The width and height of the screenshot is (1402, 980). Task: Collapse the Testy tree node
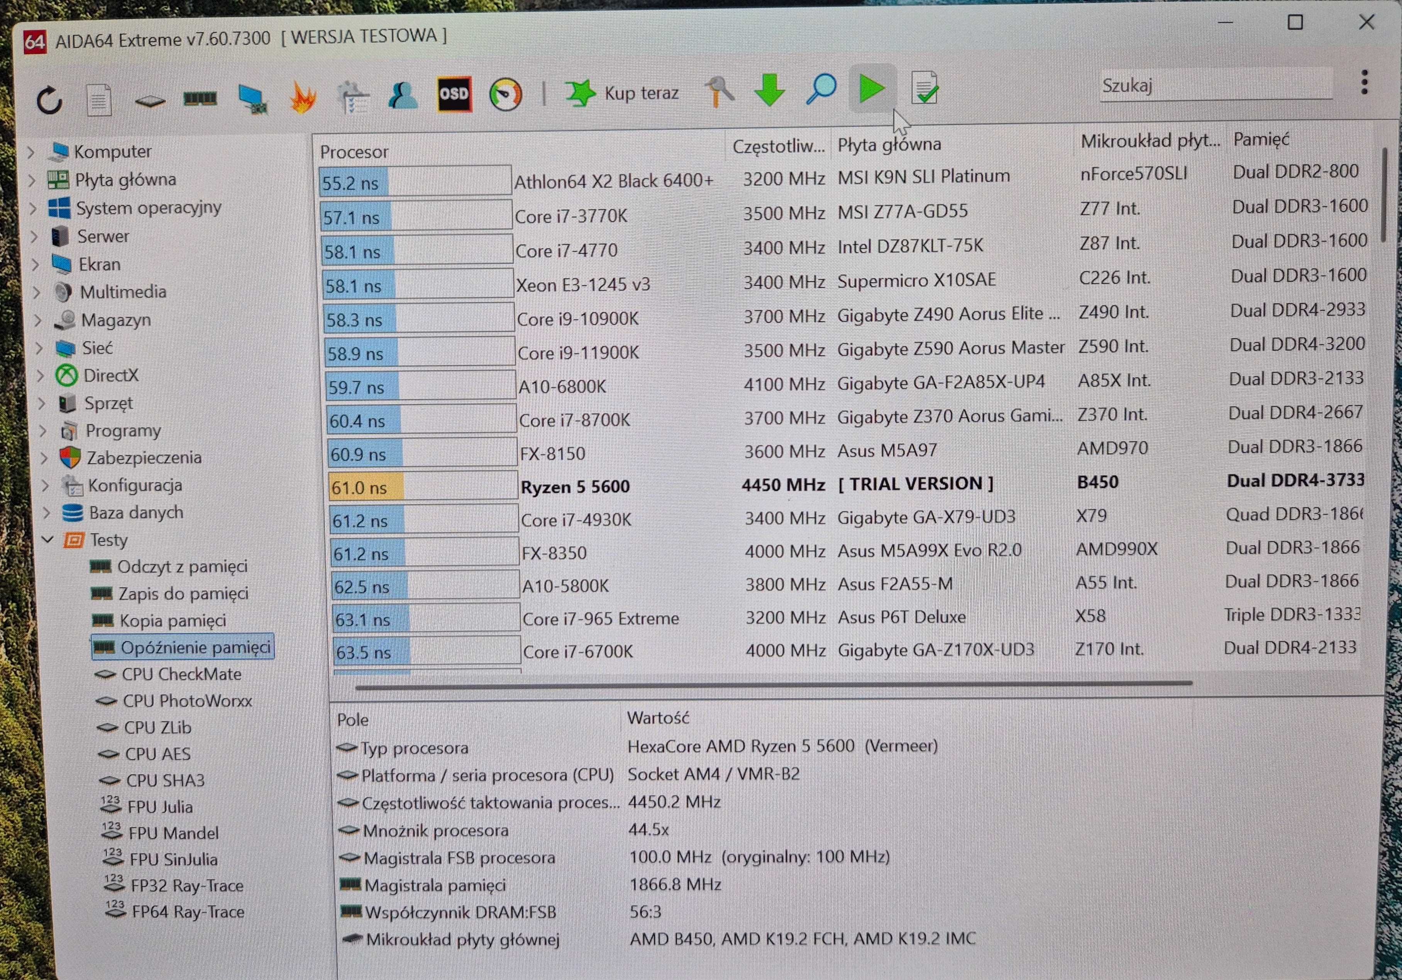[x=48, y=540]
